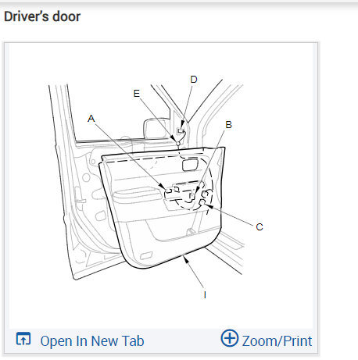Click connector component D near the pillar
This screenshot has width=358, height=360.
181,130
